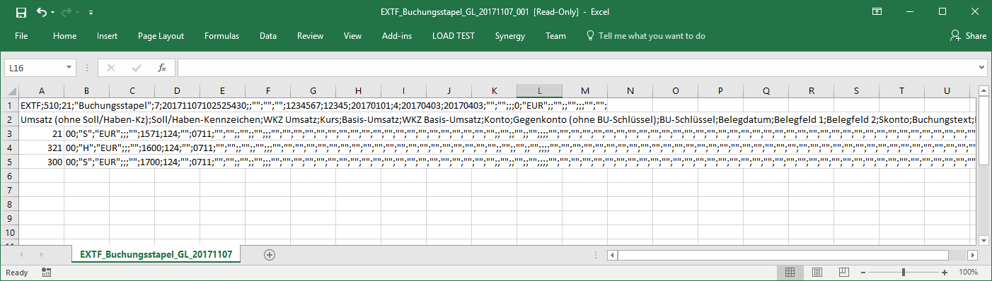This screenshot has height=281, width=992.
Task: Switch to Page Layout view in the status bar
Action: [817, 272]
